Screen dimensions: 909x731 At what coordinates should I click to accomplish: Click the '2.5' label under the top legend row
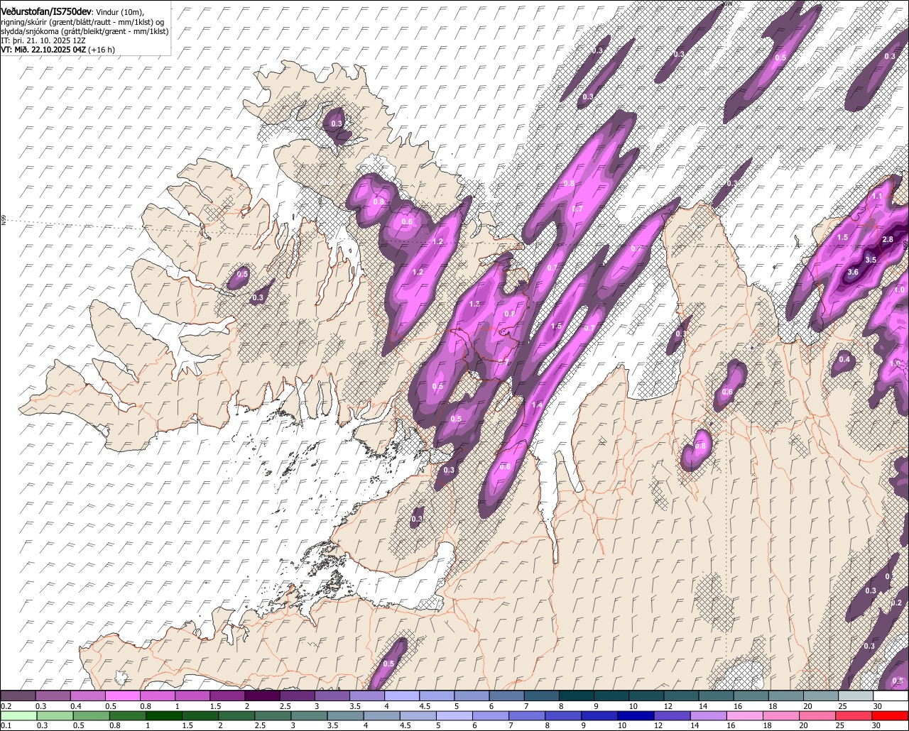click(284, 706)
